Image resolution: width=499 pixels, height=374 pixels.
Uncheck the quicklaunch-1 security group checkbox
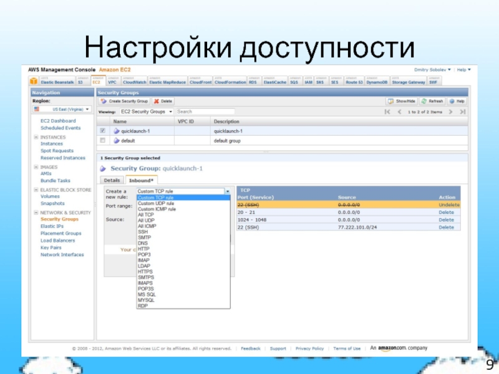pos(102,130)
